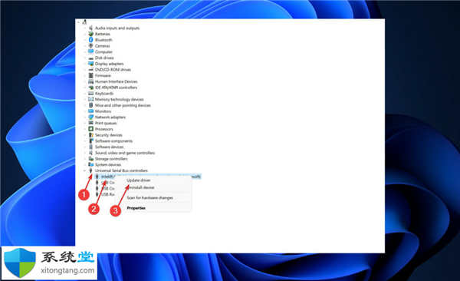Viewport: 460px width, 281px height.
Task: Select the highlighted Intel(R) USB controller row
Action: 148,177
